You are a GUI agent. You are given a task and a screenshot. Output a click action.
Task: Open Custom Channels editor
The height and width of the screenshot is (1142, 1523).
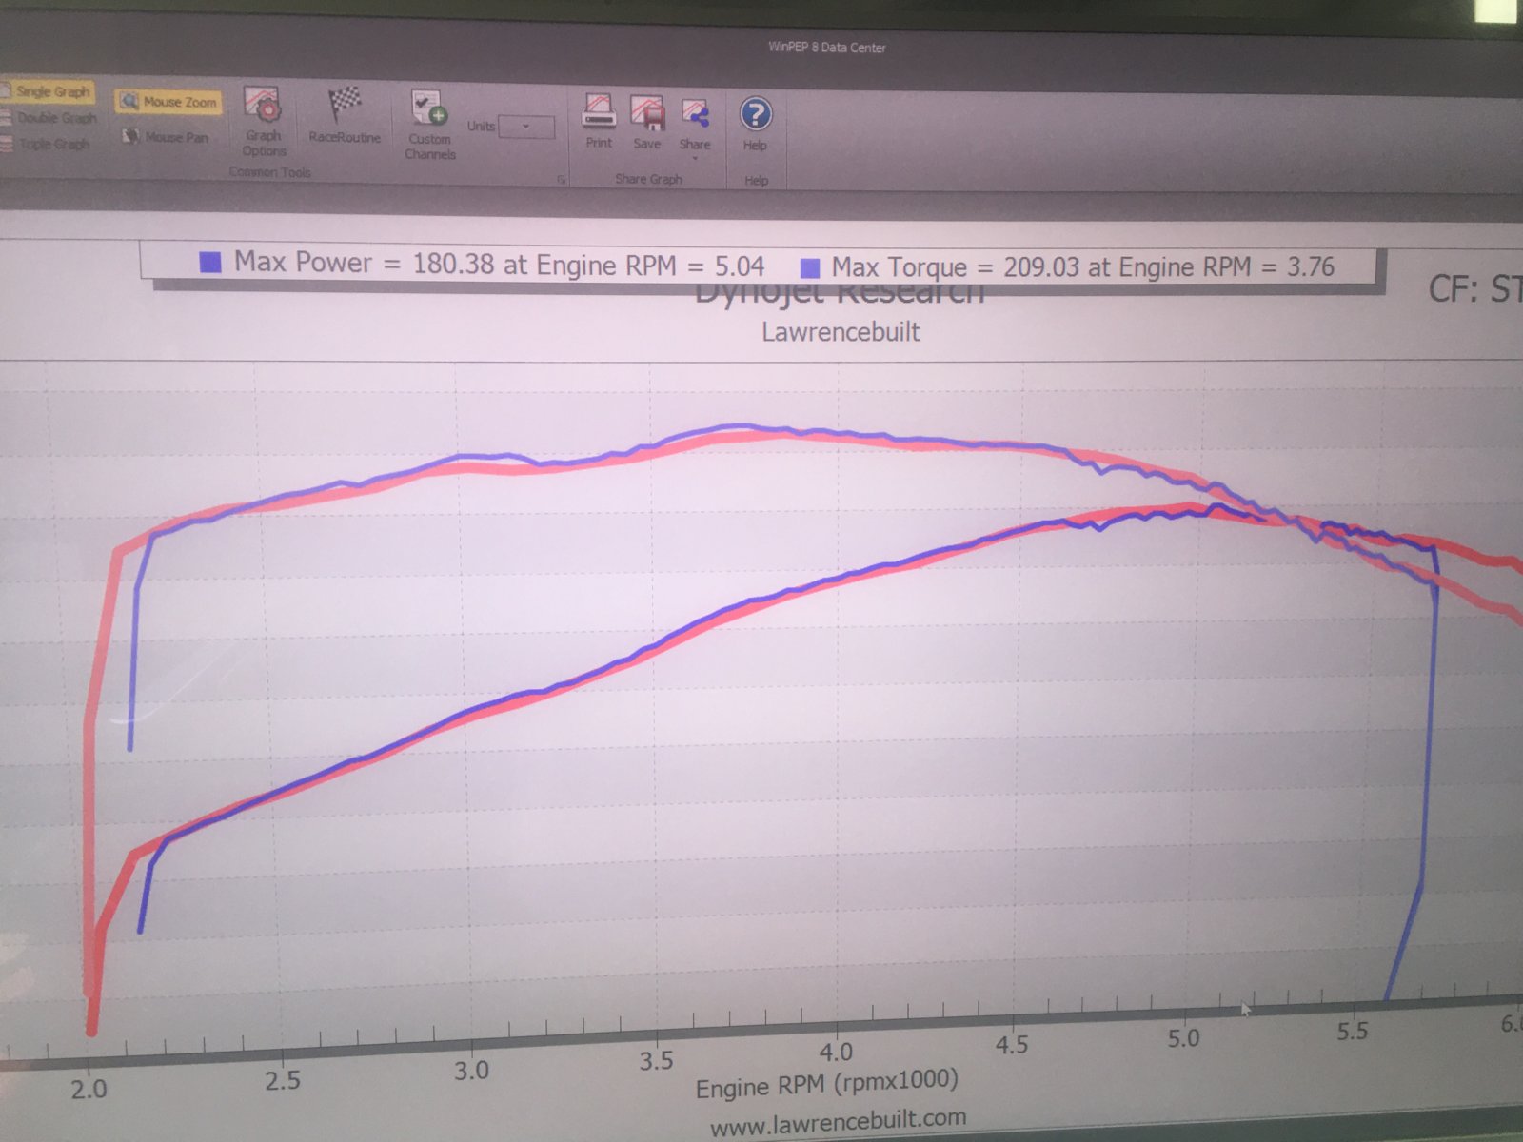429,124
